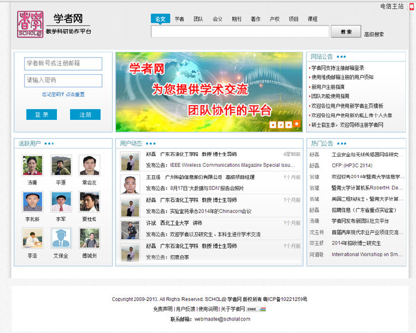Choose the 产权 search tab
The image size is (416, 333).
275,19
